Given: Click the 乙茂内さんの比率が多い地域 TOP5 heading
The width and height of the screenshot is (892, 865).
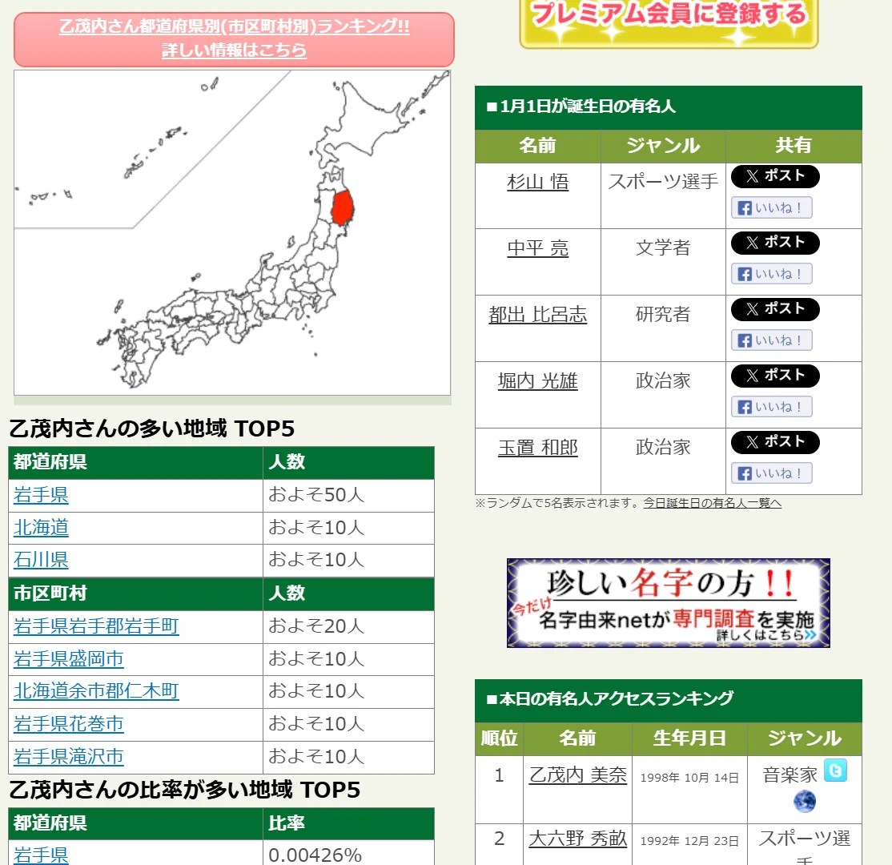Looking at the screenshot, I should 185,790.
